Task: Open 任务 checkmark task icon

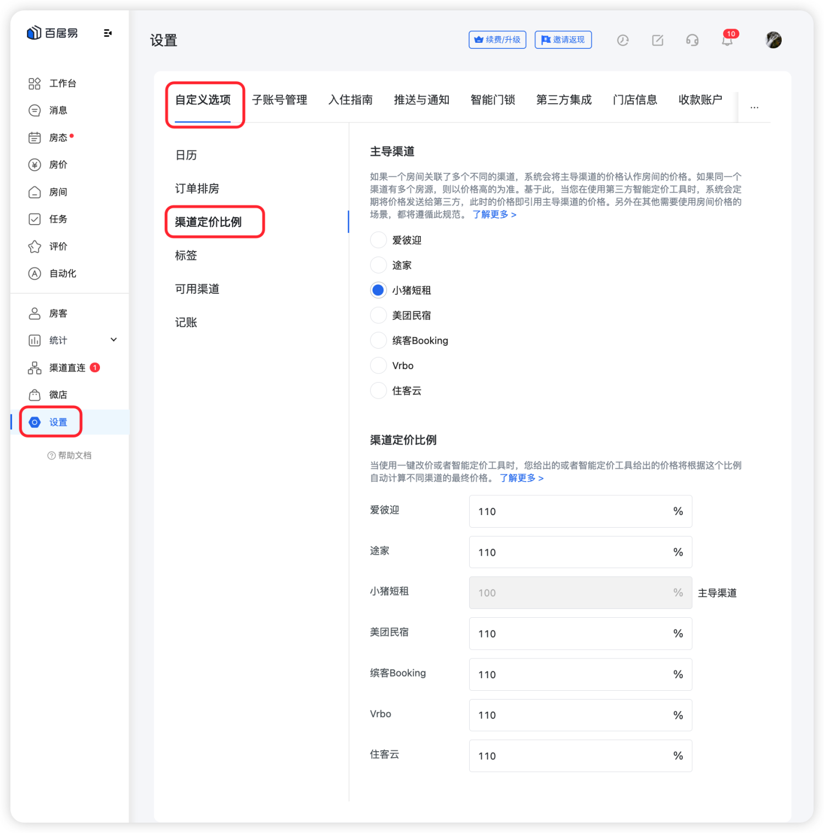Action: click(35, 219)
